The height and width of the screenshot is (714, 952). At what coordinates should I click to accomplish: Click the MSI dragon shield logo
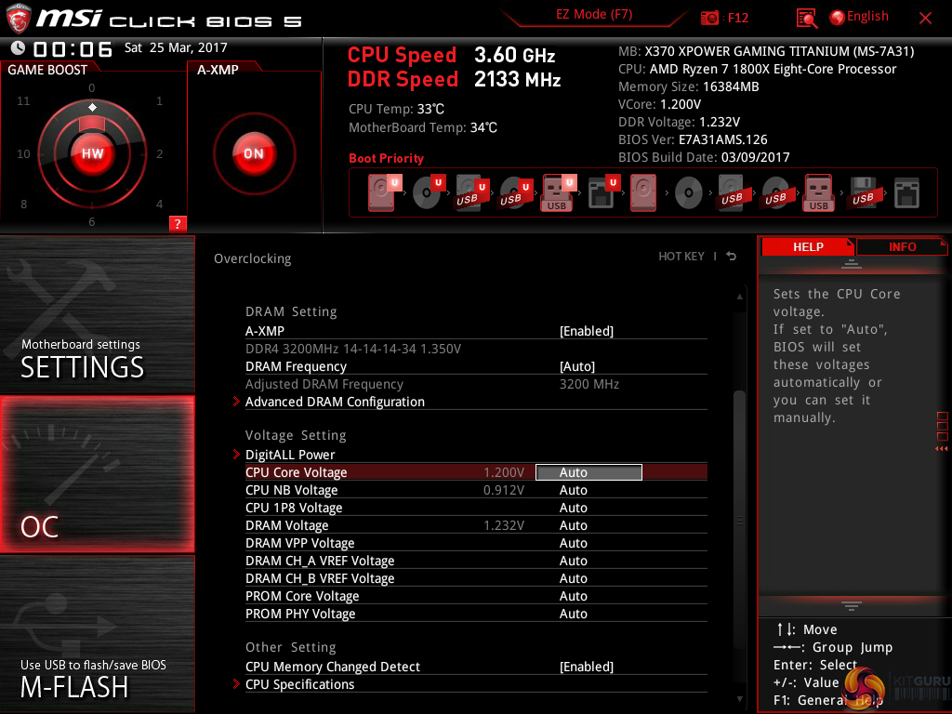pos(18,18)
